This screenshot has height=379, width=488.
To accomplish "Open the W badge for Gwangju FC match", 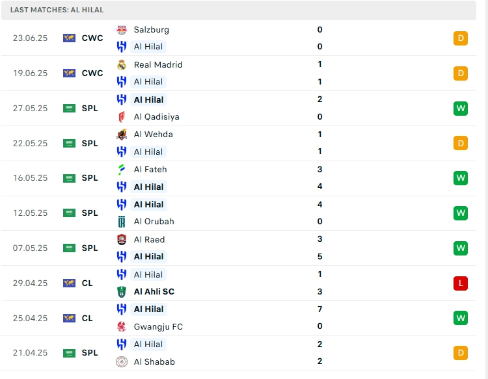I will 461,318.
